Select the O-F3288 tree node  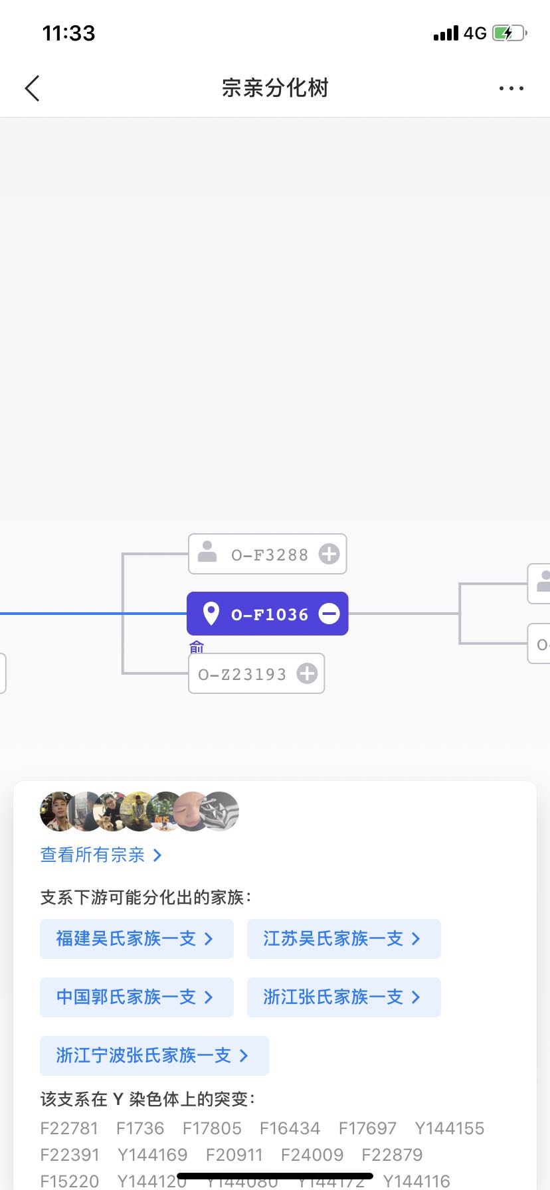click(x=268, y=554)
